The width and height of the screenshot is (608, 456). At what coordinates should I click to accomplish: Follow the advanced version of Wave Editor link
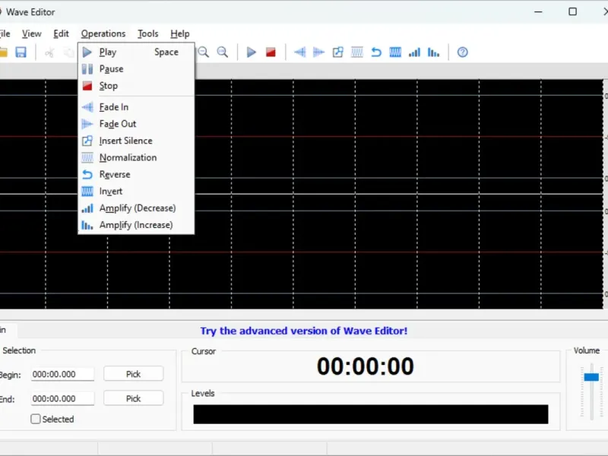[303, 331]
